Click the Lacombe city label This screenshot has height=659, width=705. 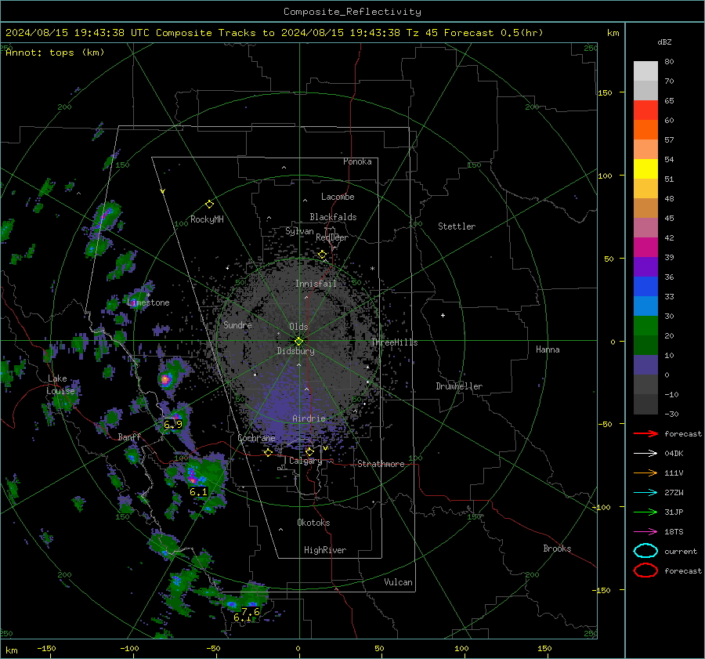pos(338,197)
